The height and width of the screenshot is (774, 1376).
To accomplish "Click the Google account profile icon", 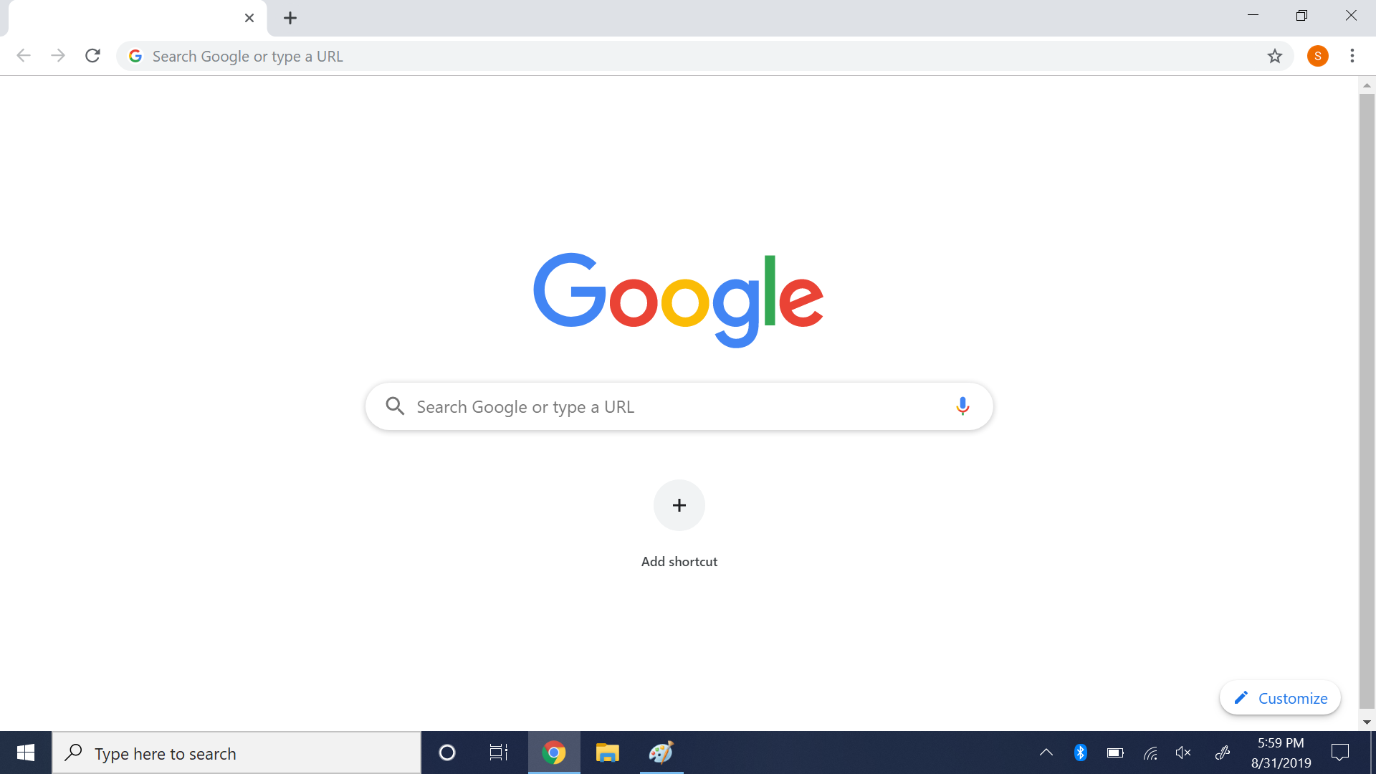I will (1317, 56).
